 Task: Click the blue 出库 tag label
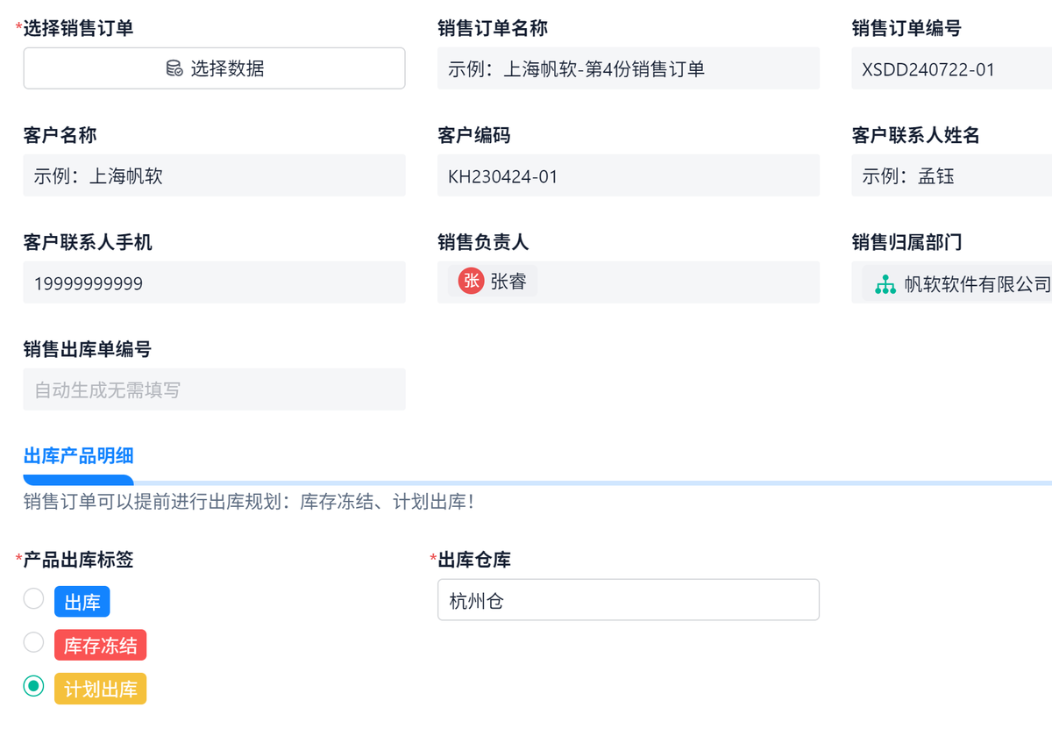[x=82, y=602]
